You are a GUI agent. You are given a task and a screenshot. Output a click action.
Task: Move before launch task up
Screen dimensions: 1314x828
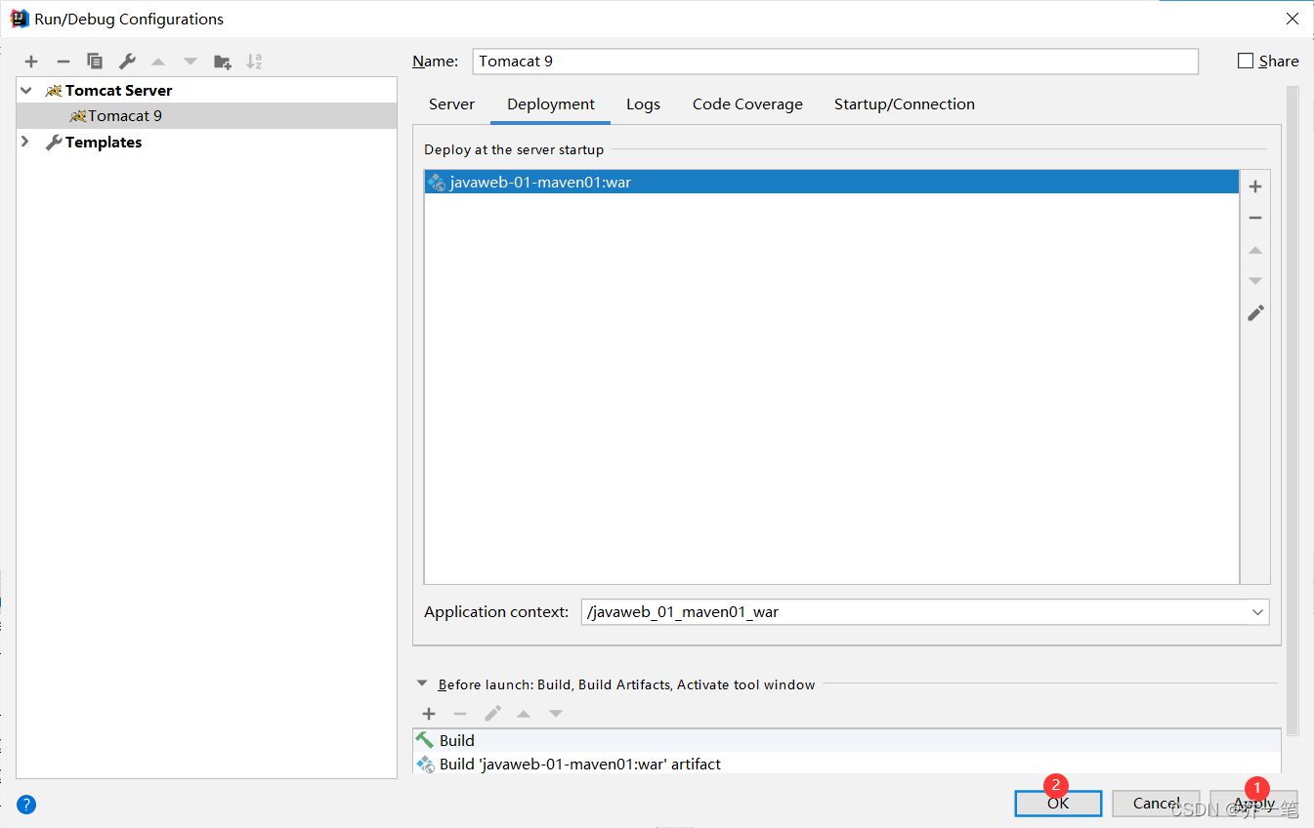tap(524, 714)
